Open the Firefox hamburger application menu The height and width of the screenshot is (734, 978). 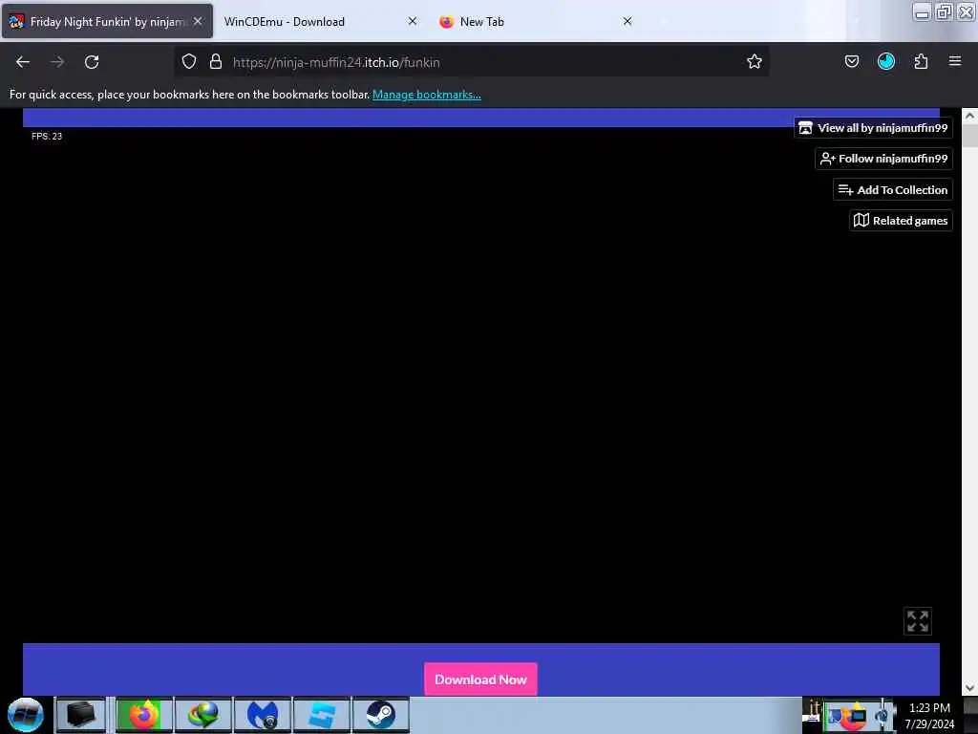955,61
